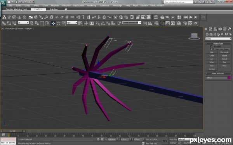Toggle the Percent Snap icon
The height and width of the screenshot is (145, 233).
click(108, 23)
